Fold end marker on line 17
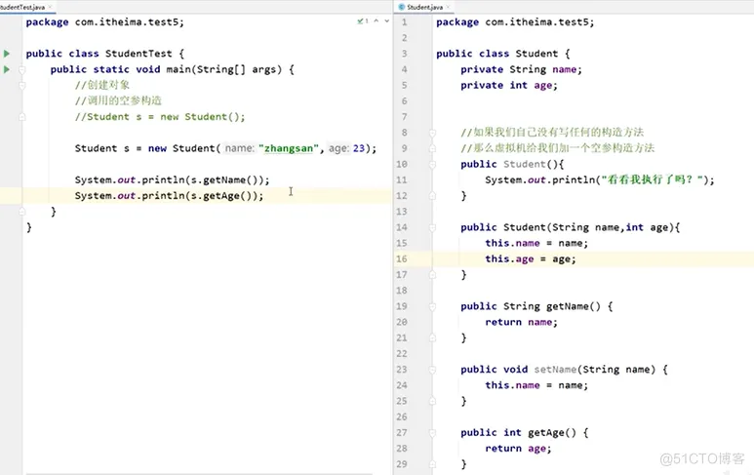The image size is (754, 475). pyautogui.click(x=432, y=274)
